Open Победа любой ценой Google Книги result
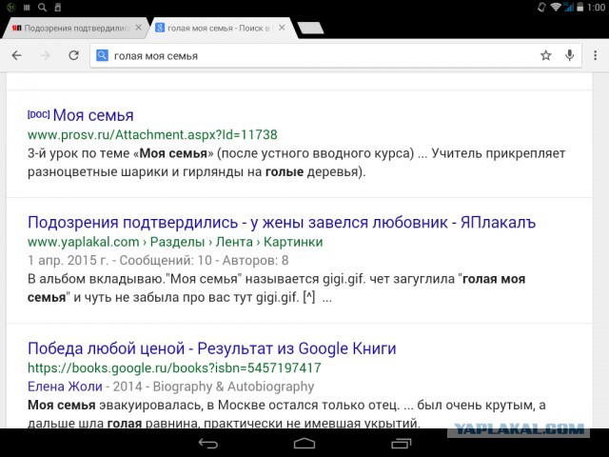Viewport: 609px width, 457px height. pyautogui.click(x=211, y=348)
